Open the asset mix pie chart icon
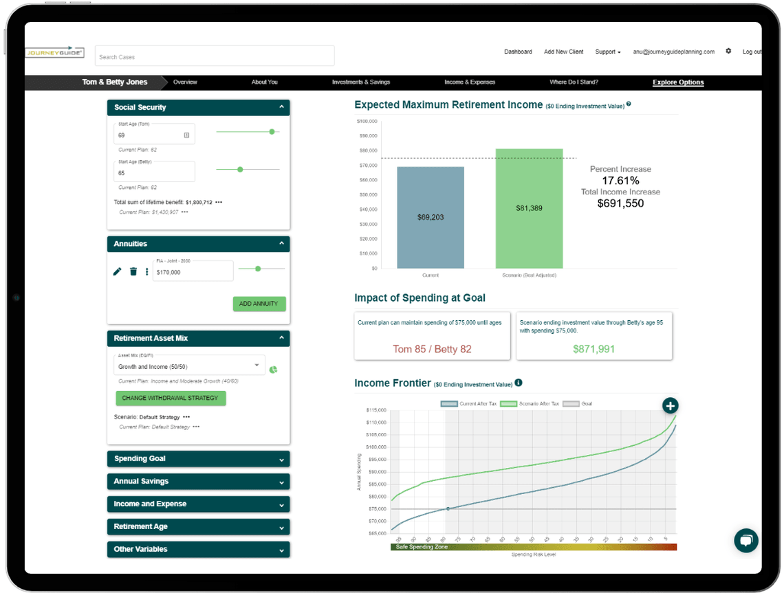 273,370
